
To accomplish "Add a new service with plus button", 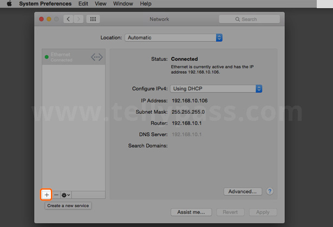I will 47,194.
